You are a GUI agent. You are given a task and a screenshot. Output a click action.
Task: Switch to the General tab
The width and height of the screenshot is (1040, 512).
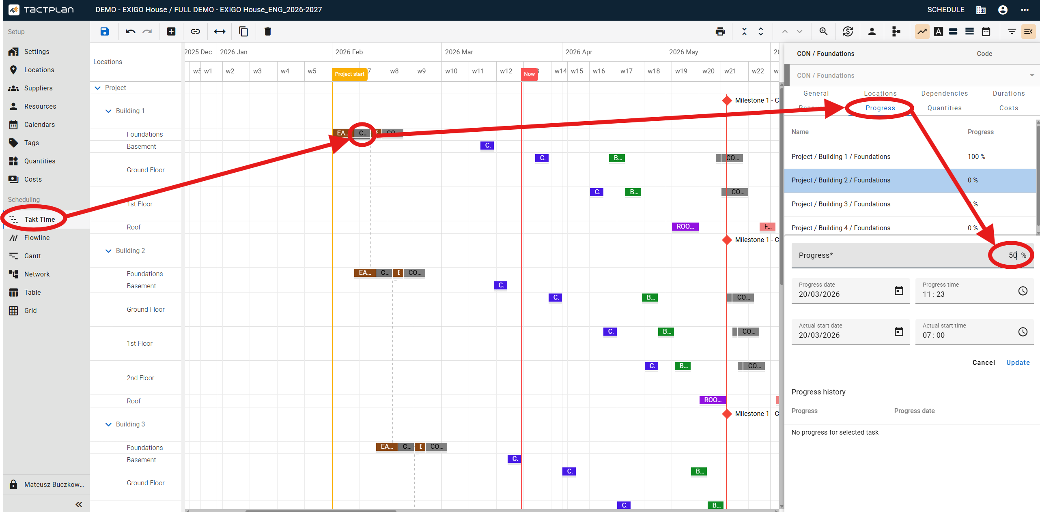[x=816, y=93]
